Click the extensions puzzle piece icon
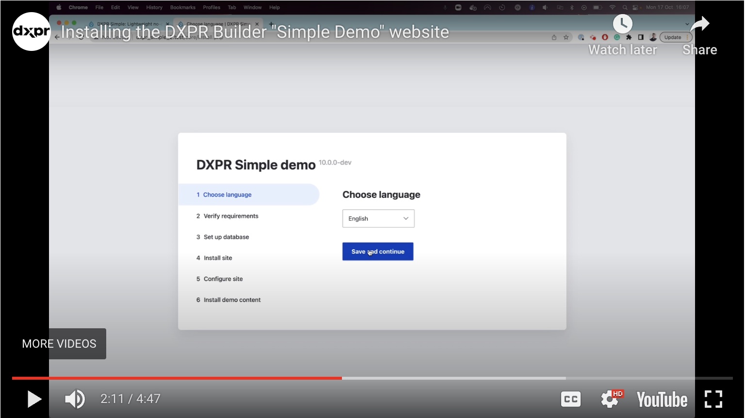This screenshot has height=418, width=745. click(x=629, y=37)
